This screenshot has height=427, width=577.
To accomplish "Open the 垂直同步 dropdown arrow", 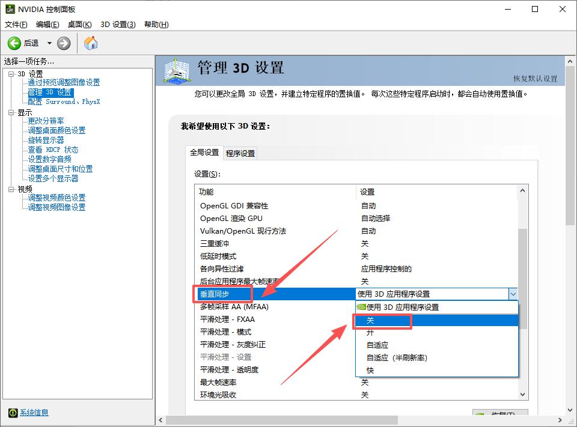I will 513,294.
